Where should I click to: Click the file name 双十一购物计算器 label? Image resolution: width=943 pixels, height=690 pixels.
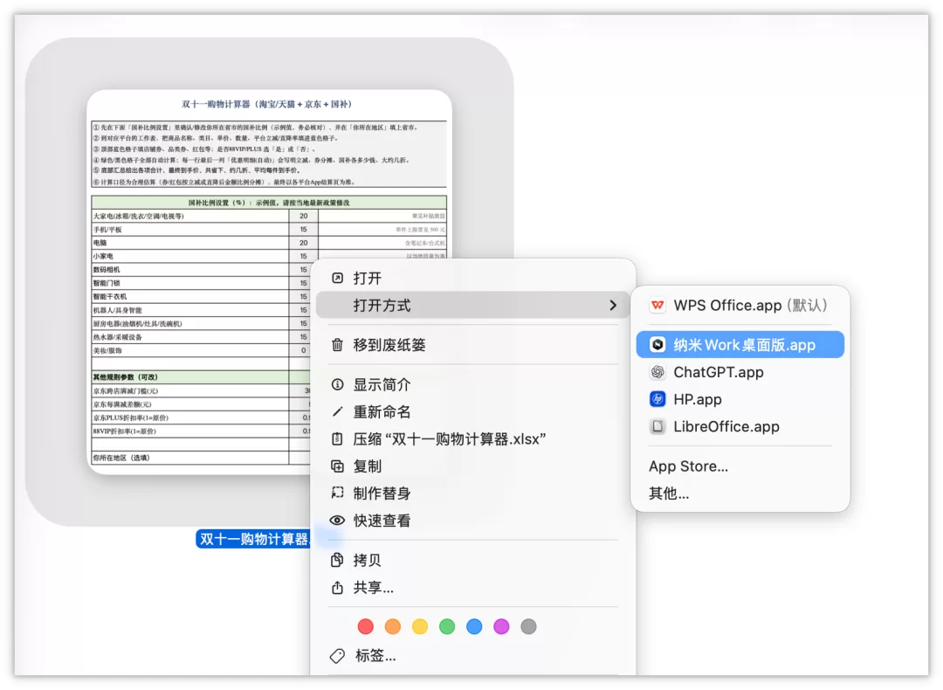click(x=253, y=539)
